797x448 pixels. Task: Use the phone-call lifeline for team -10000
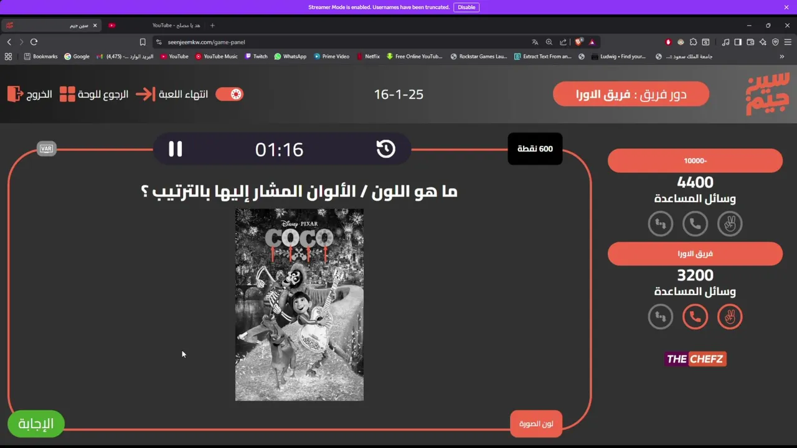point(695,223)
